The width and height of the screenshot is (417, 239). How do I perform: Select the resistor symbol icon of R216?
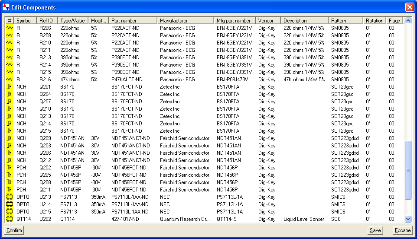tap(10, 79)
